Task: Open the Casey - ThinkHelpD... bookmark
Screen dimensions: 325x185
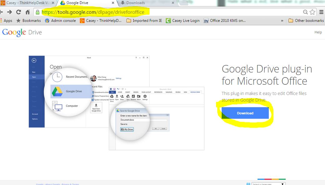Action: [x=101, y=21]
